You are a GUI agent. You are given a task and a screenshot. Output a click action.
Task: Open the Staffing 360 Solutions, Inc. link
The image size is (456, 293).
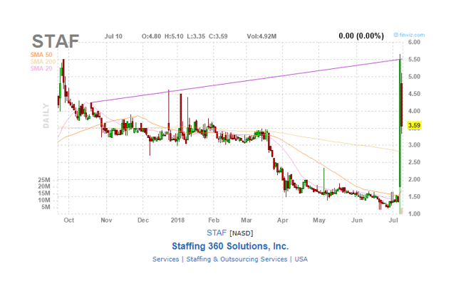[230, 246]
